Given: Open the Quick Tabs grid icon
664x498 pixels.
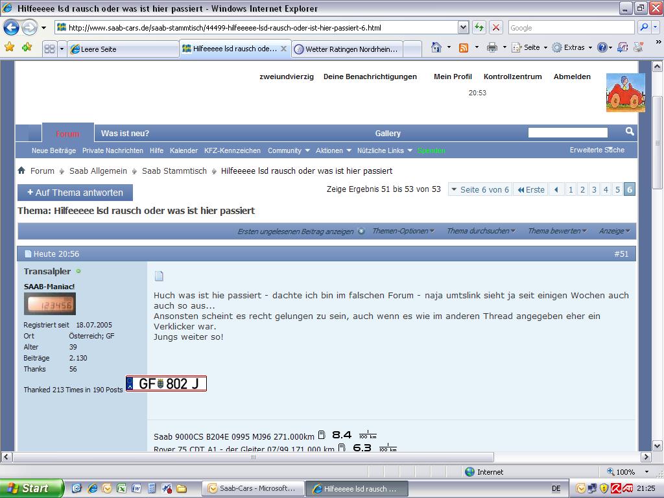Looking at the screenshot, I should pyautogui.click(x=49, y=49).
